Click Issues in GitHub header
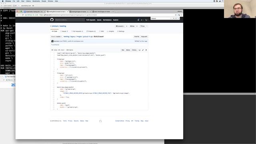This screenshot has height=144, width=256. point(99,20)
